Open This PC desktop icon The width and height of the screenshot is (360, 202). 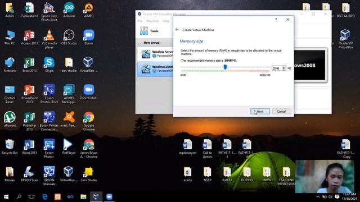10,38
